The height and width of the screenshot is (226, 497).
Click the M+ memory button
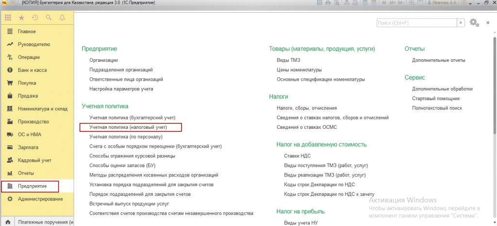393,2
